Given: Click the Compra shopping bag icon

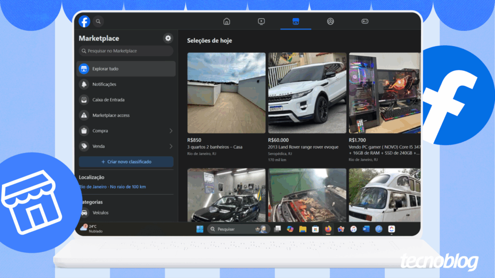Looking at the screenshot, I should coord(84,131).
